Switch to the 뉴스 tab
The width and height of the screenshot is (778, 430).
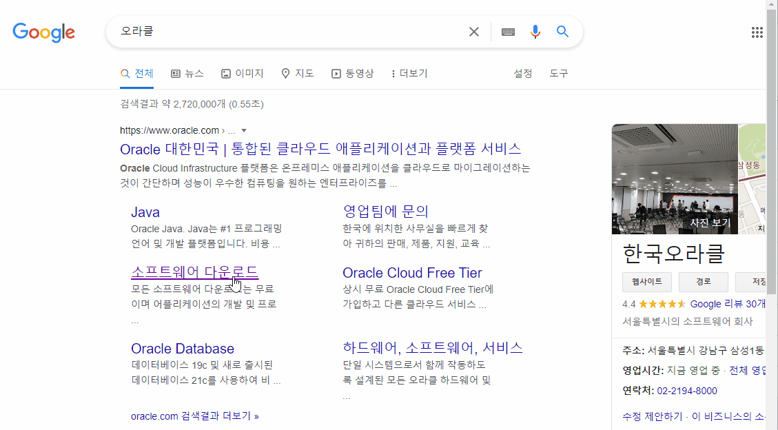coord(187,74)
